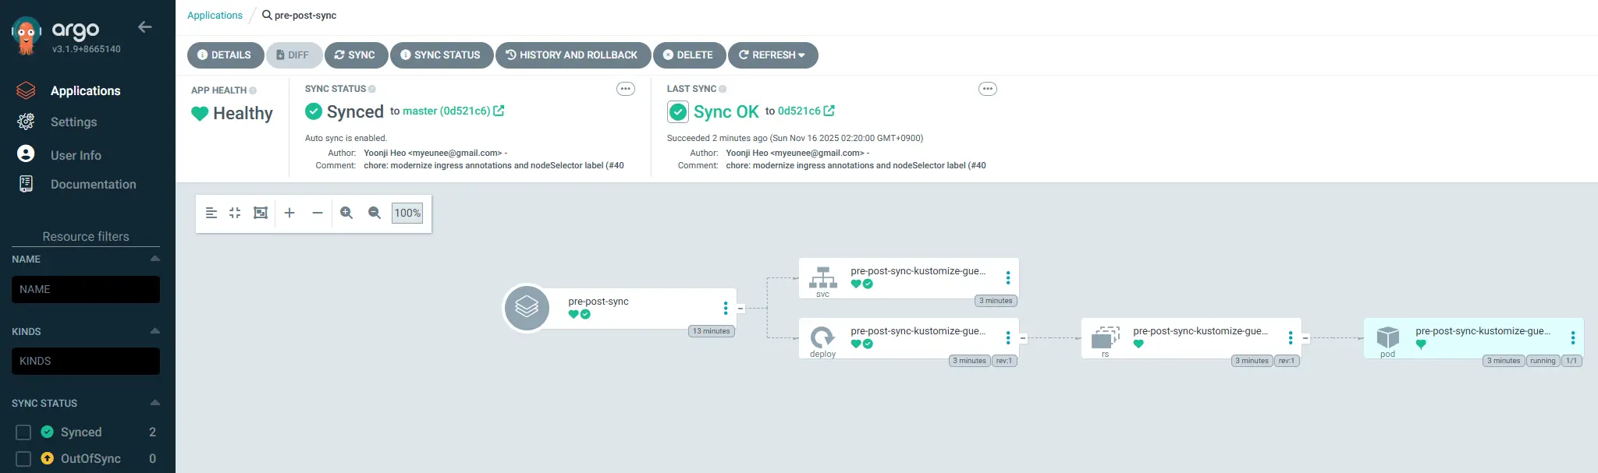The image size is (1598, 473).
Task: Collapse the SYNC STATUS filter section
Action: [x=154, y=403]
